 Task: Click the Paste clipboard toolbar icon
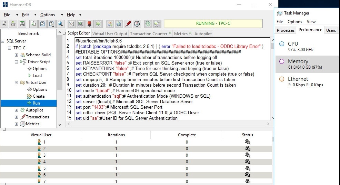(x=51, y=24)
